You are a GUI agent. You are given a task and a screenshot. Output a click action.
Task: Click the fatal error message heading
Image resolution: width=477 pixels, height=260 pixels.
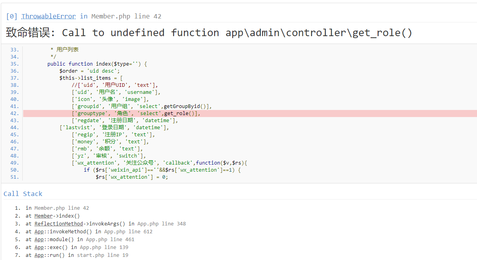point(209,33)
